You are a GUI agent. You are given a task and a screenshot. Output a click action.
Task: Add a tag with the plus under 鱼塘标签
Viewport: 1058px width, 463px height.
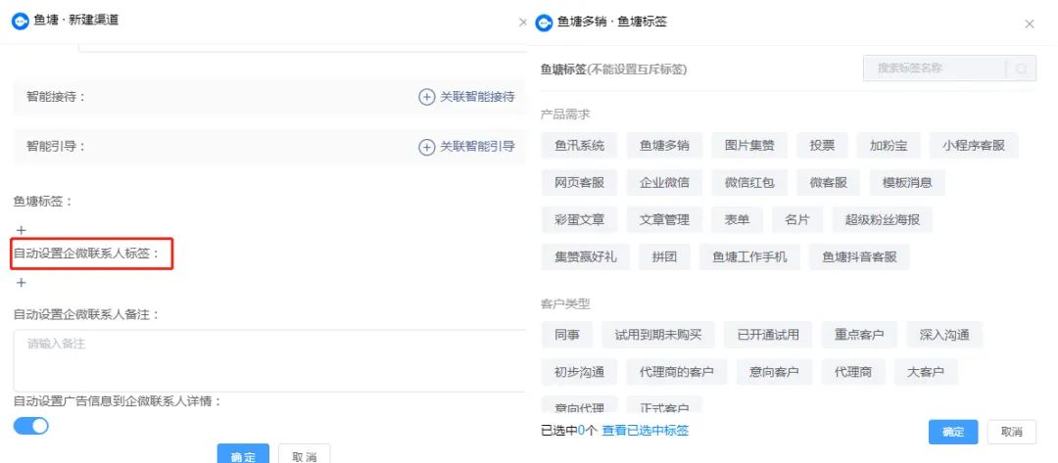coord(21,230)
